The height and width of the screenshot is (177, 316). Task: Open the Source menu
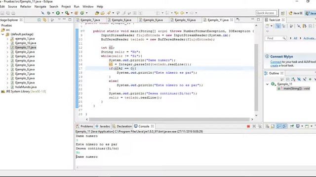(12, 6)
